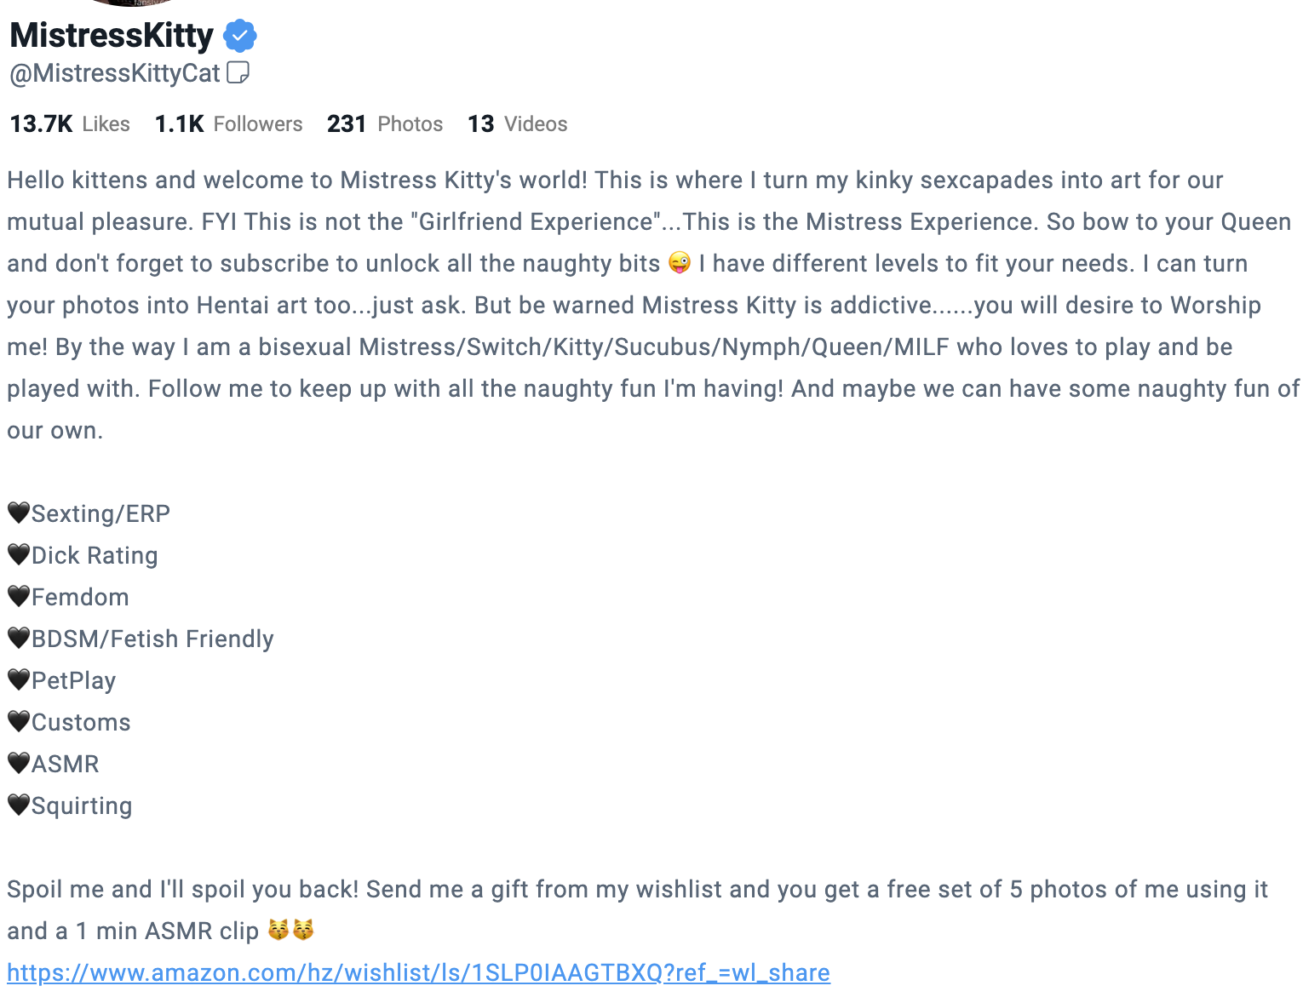
Task: Click the black heart beside ASMR
Action: 19,763
